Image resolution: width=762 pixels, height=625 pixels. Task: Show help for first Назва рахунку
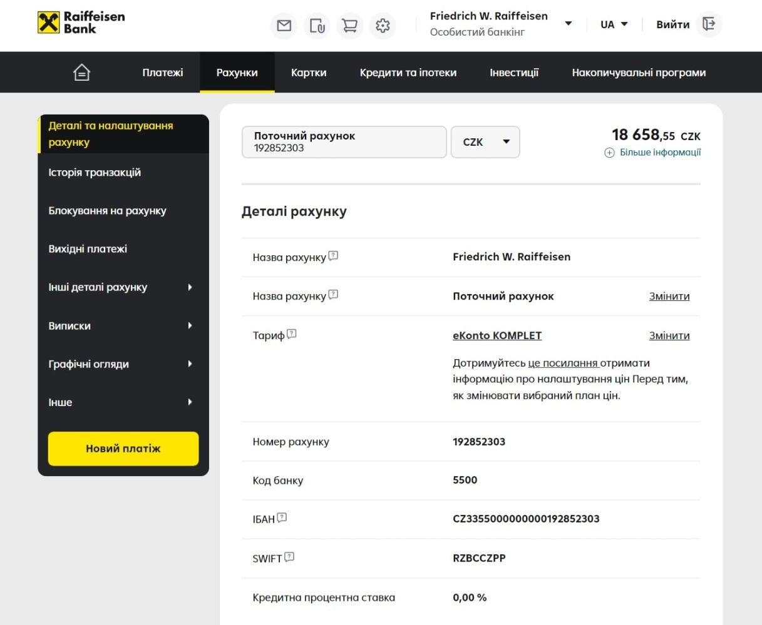click(333, 255)
